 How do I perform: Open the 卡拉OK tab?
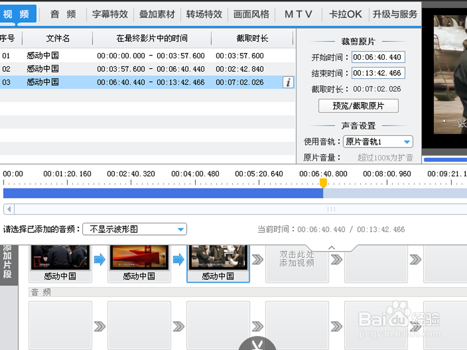coord(345,14)
